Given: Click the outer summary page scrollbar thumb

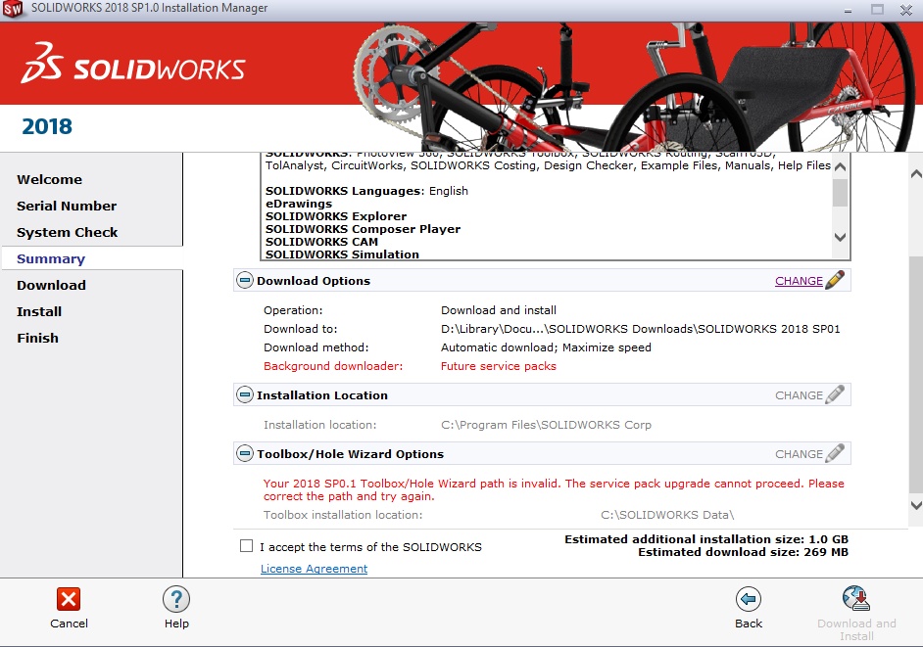Looking at the screenshot, I should coord(916,374).
